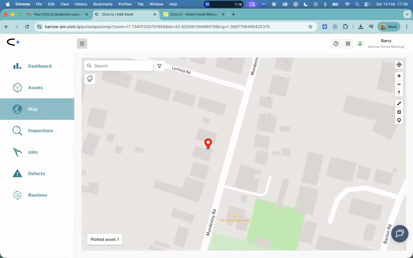The image size is (413, 258).
Task: Click inside the map Search field
Action: 119,66
